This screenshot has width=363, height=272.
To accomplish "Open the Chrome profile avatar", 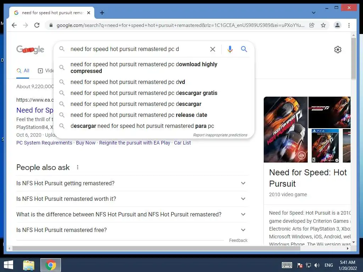I will click(337, 25).
